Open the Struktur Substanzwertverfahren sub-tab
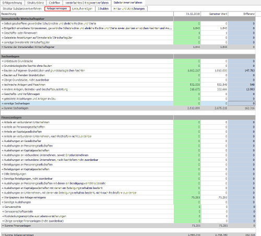The width and height of the screenshot is (261, 236). [x=22, y=8]
